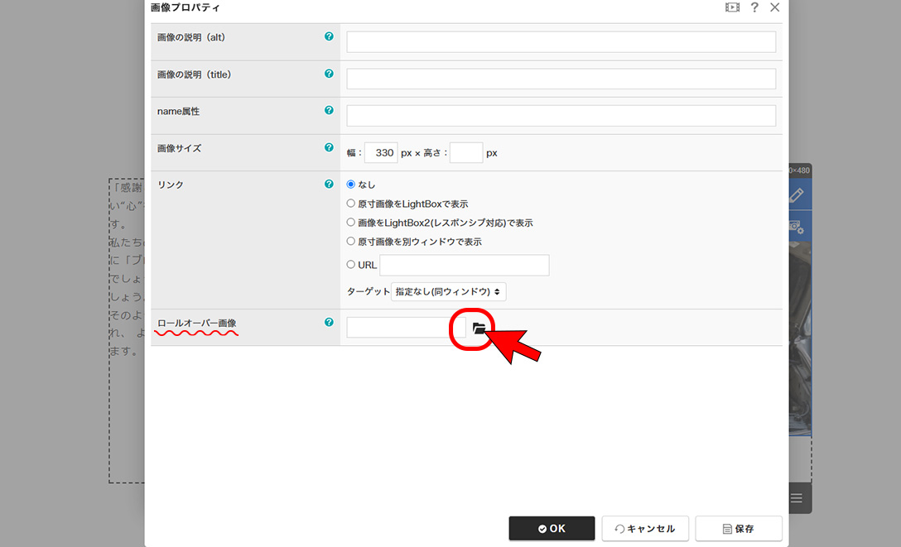Click the 画像の説明（alt） text field

[x=561, y=42]
